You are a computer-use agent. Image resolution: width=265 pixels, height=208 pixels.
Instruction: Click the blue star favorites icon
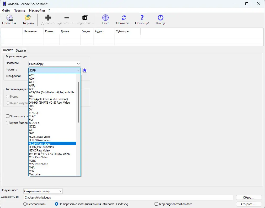point(85,70)
